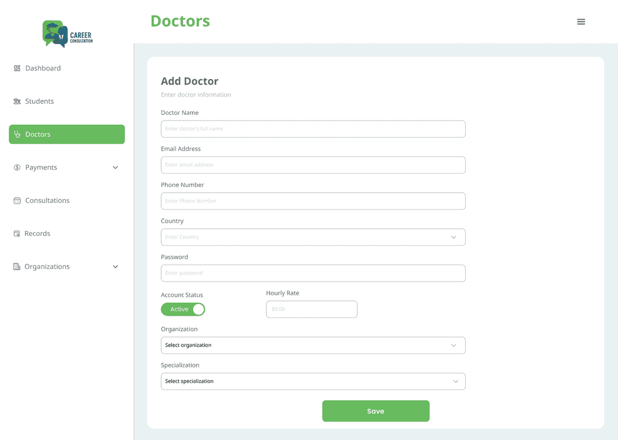Click the Records icon in sidebar
Screen dimensions: 618x440
[17, 234]
